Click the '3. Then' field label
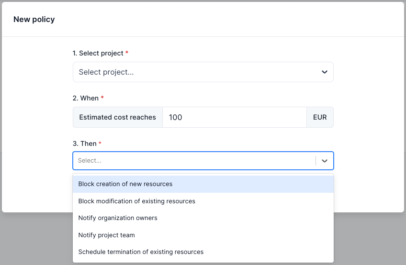Screen dimensions: 406x265 point(84,144)
